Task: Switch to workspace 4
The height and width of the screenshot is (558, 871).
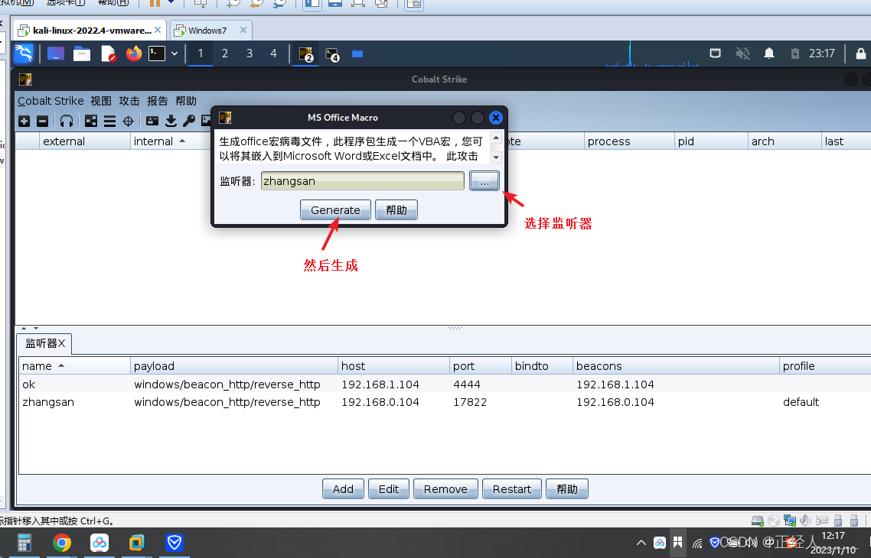Action: (x=273, y=54)
